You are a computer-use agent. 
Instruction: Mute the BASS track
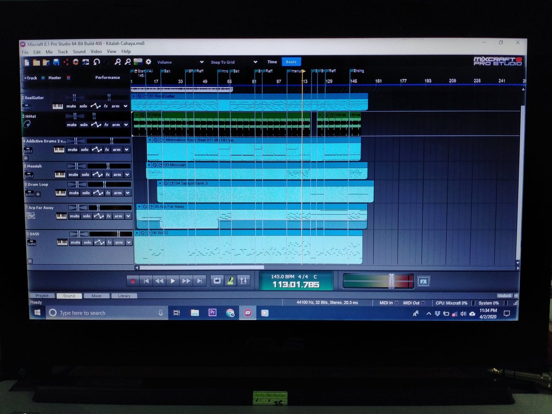click(x=75, y=242)
